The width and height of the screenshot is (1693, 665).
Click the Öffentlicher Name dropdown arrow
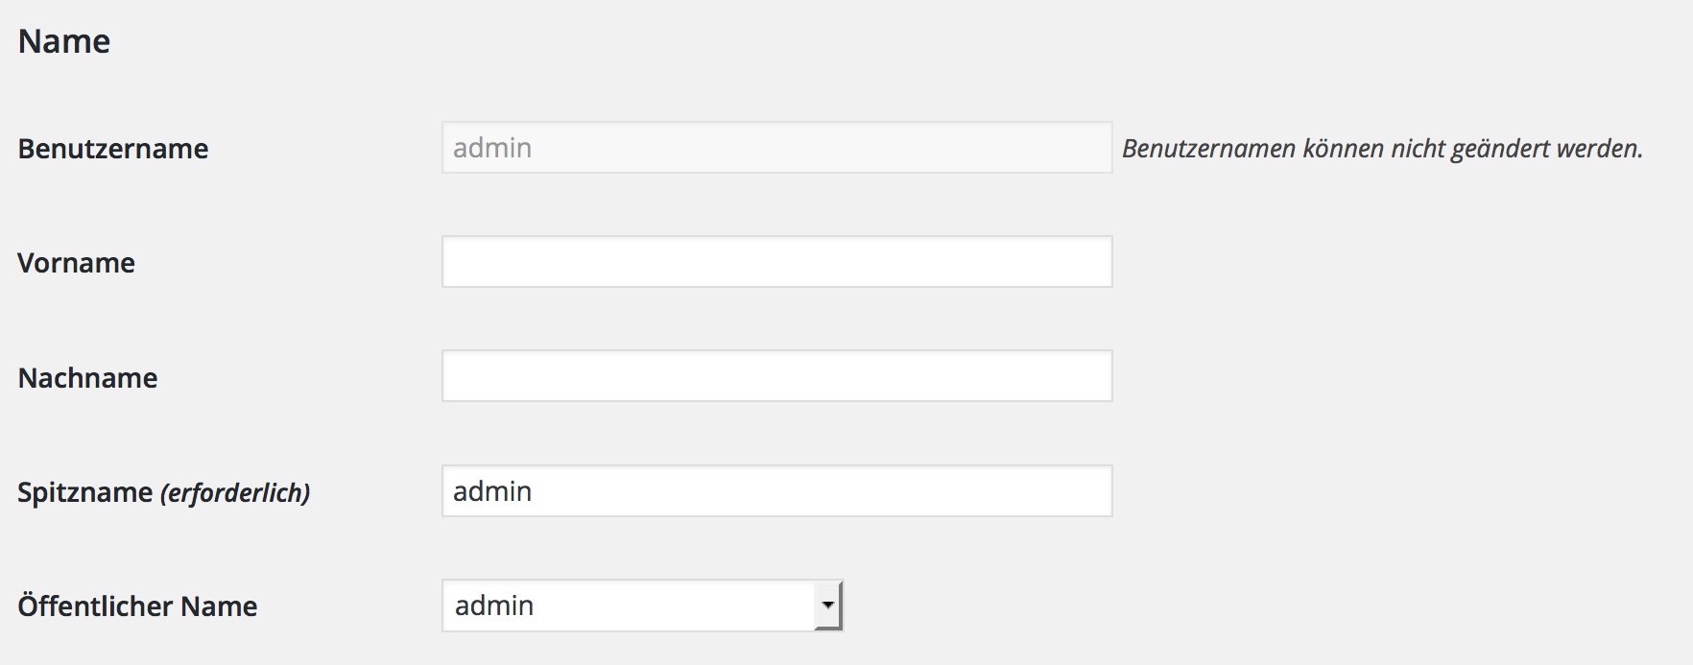[x=827, y=606]
